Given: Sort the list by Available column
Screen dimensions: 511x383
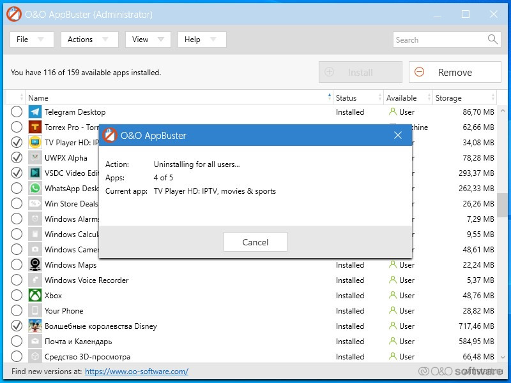Looking at the screenshot, I should [x=408, y=98].
